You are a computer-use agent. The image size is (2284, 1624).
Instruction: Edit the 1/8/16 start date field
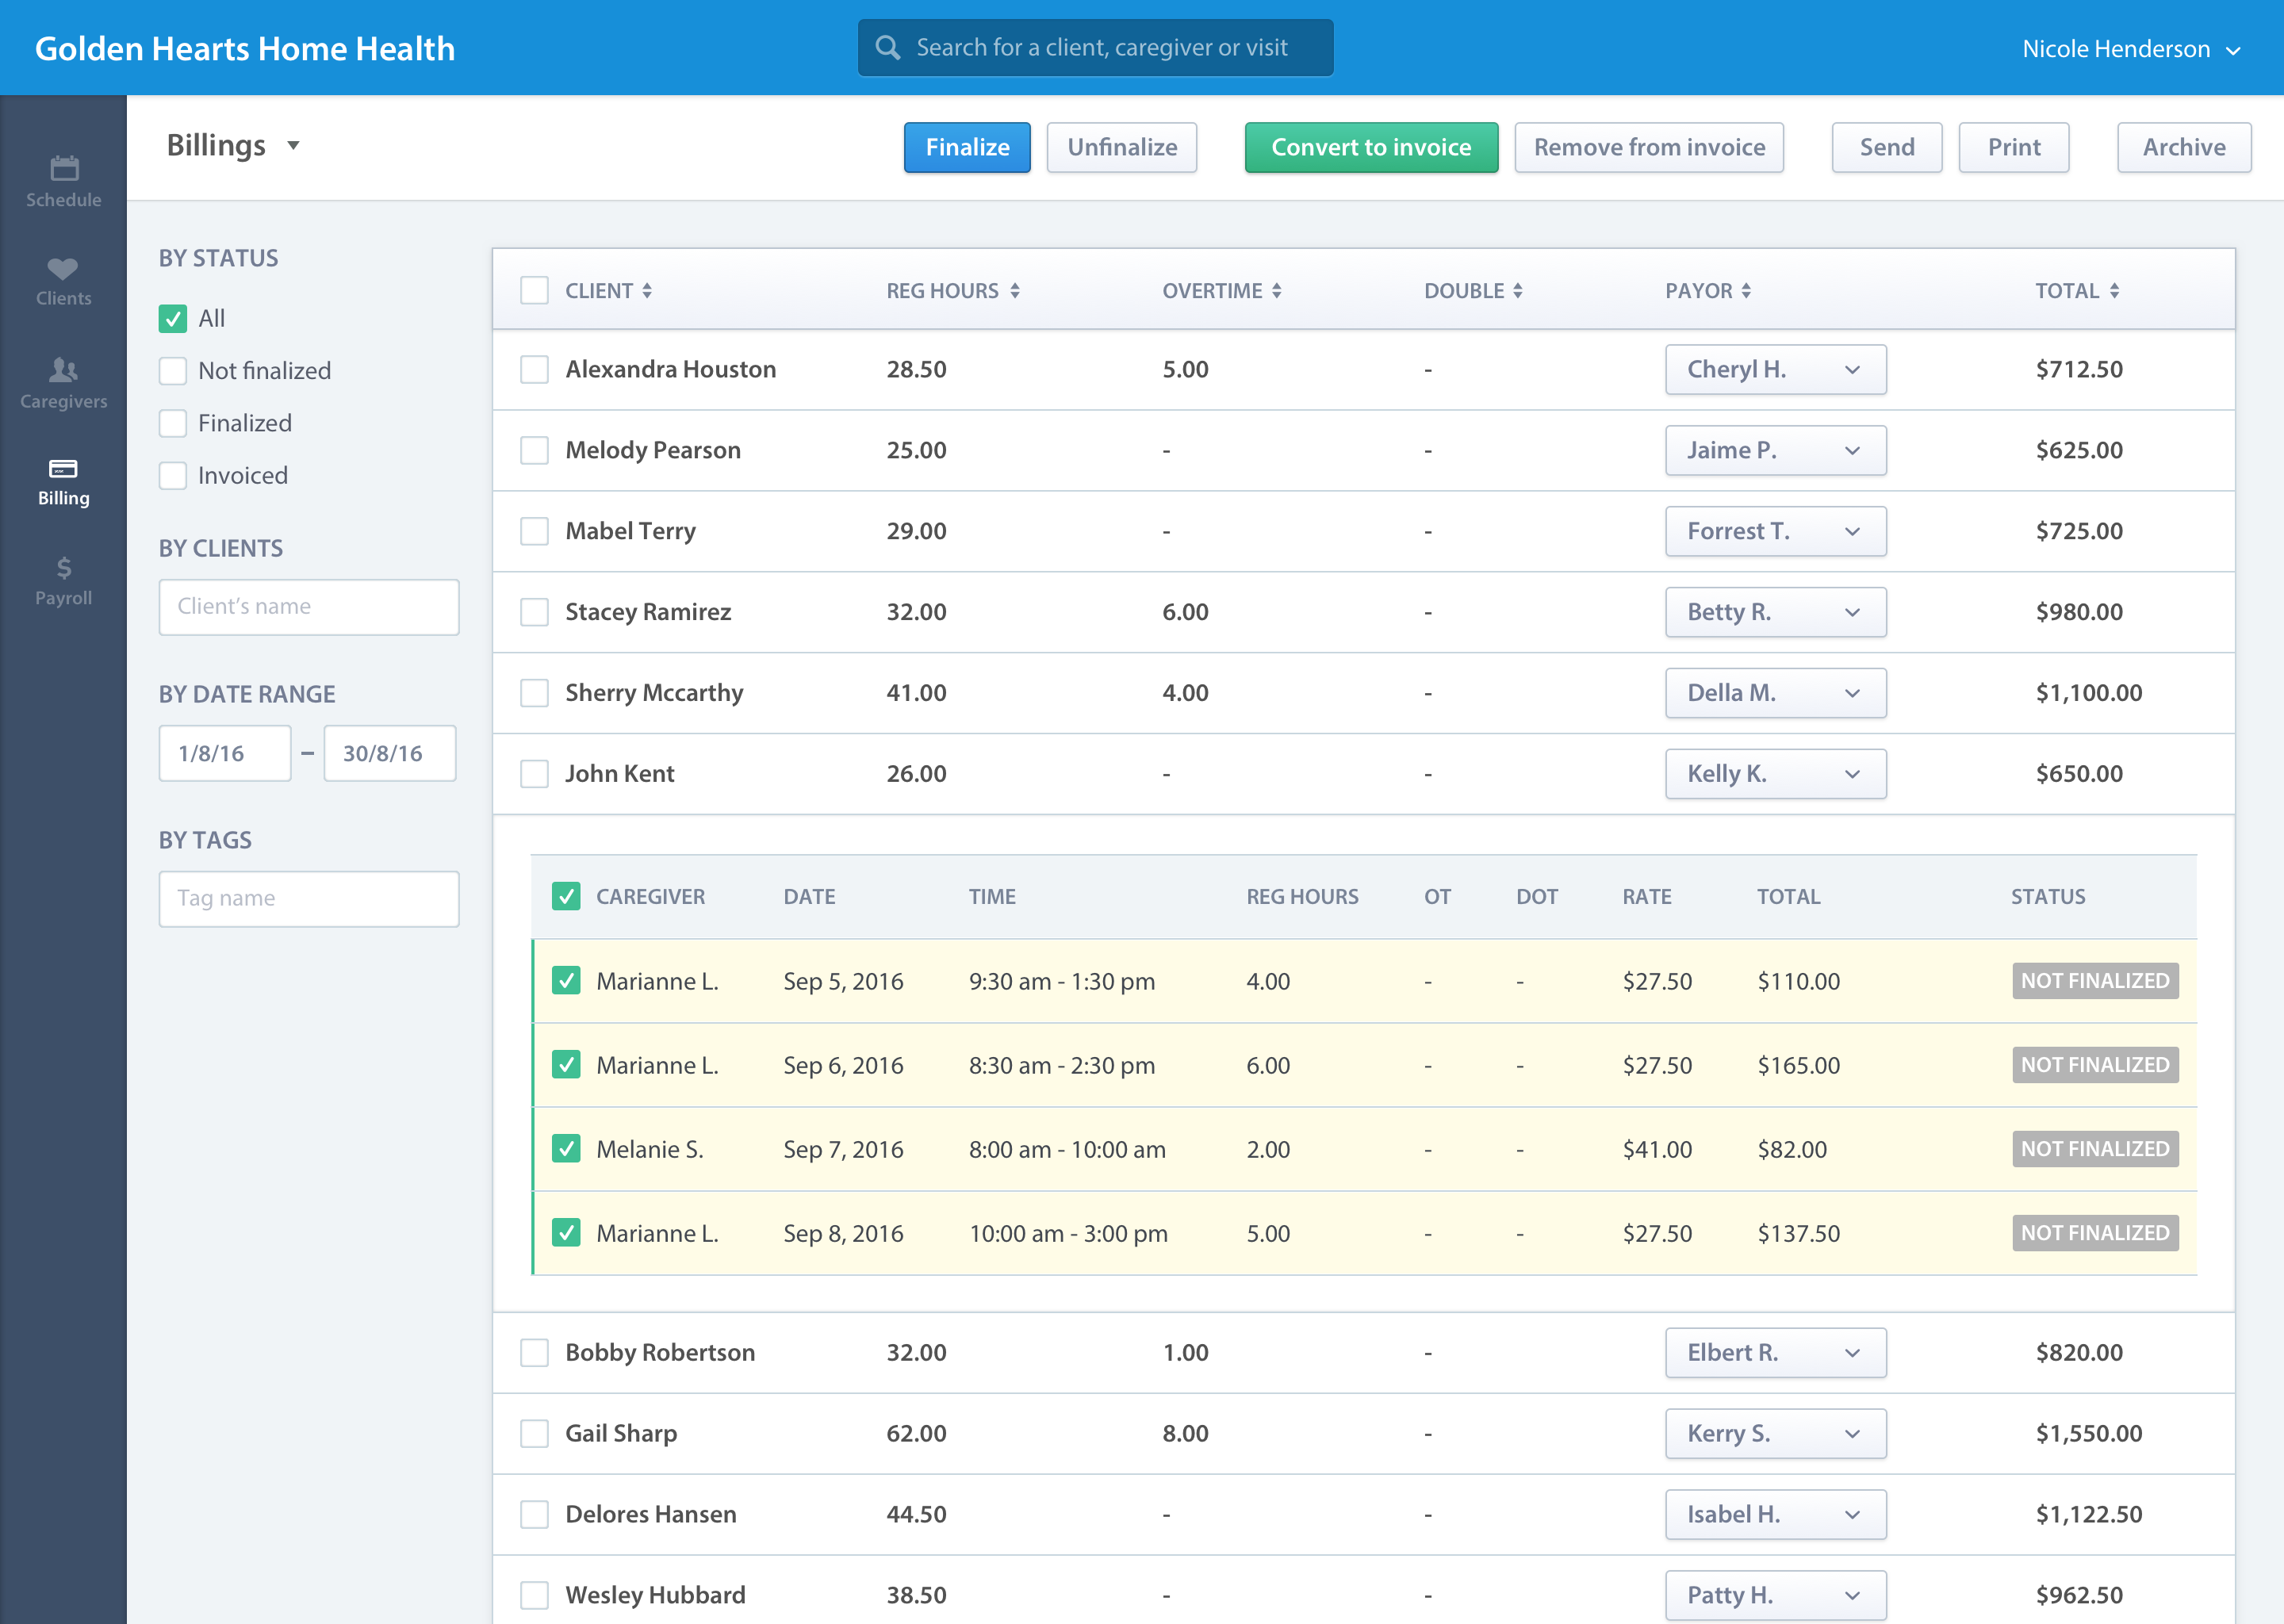click(225, 753)
